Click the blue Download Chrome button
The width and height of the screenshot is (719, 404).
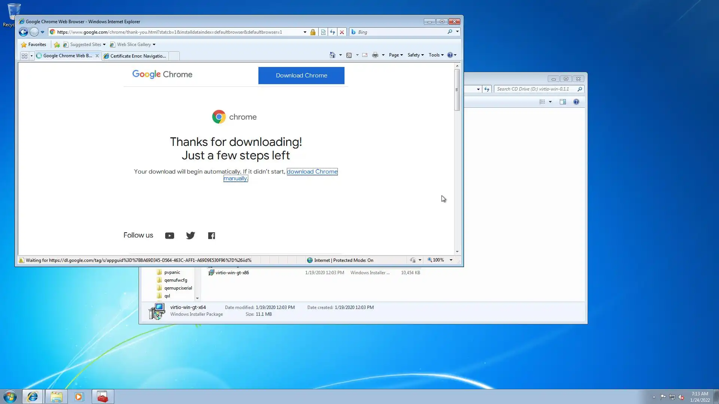point(301,76)
